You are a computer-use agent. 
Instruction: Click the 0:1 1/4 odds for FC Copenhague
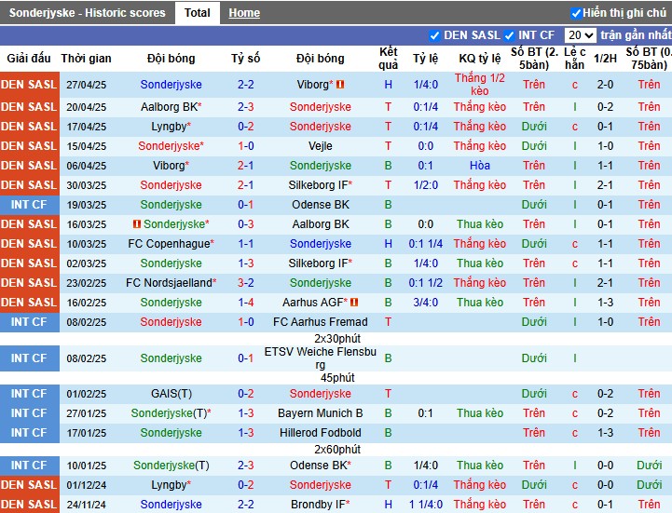426,244
